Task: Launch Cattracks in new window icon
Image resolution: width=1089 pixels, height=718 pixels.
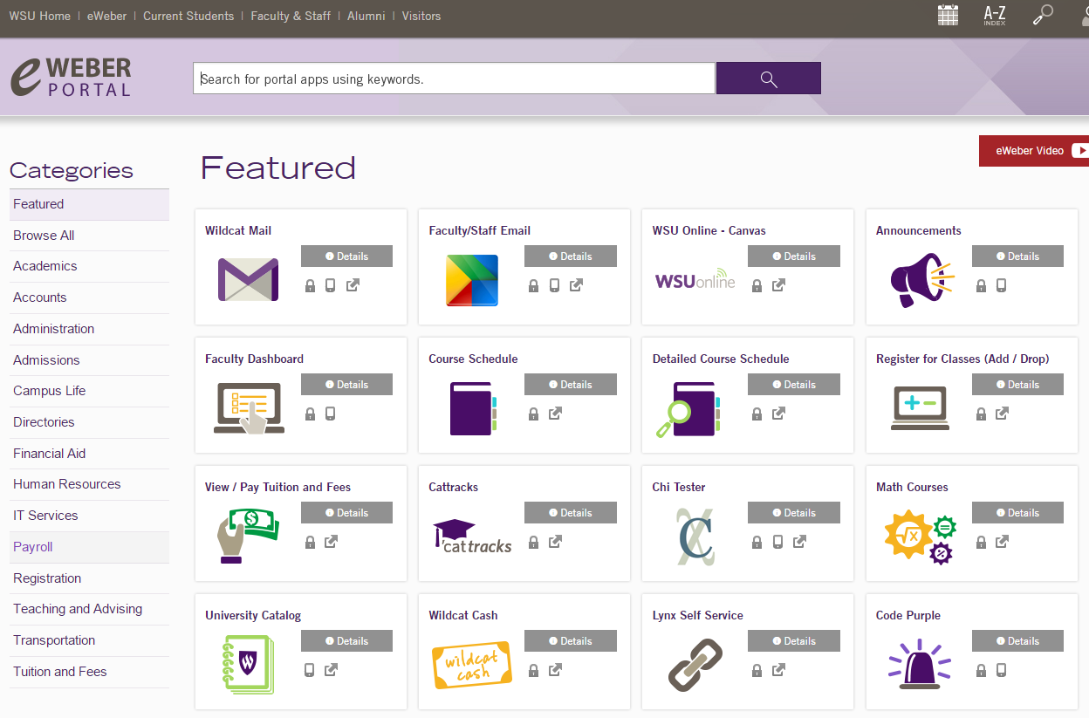Action: pos(555,542)
